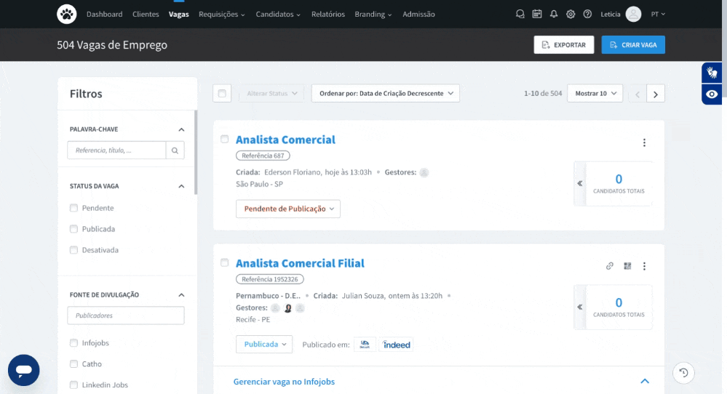
Task: Check the Pendente status filter
Action: (74, 208)
